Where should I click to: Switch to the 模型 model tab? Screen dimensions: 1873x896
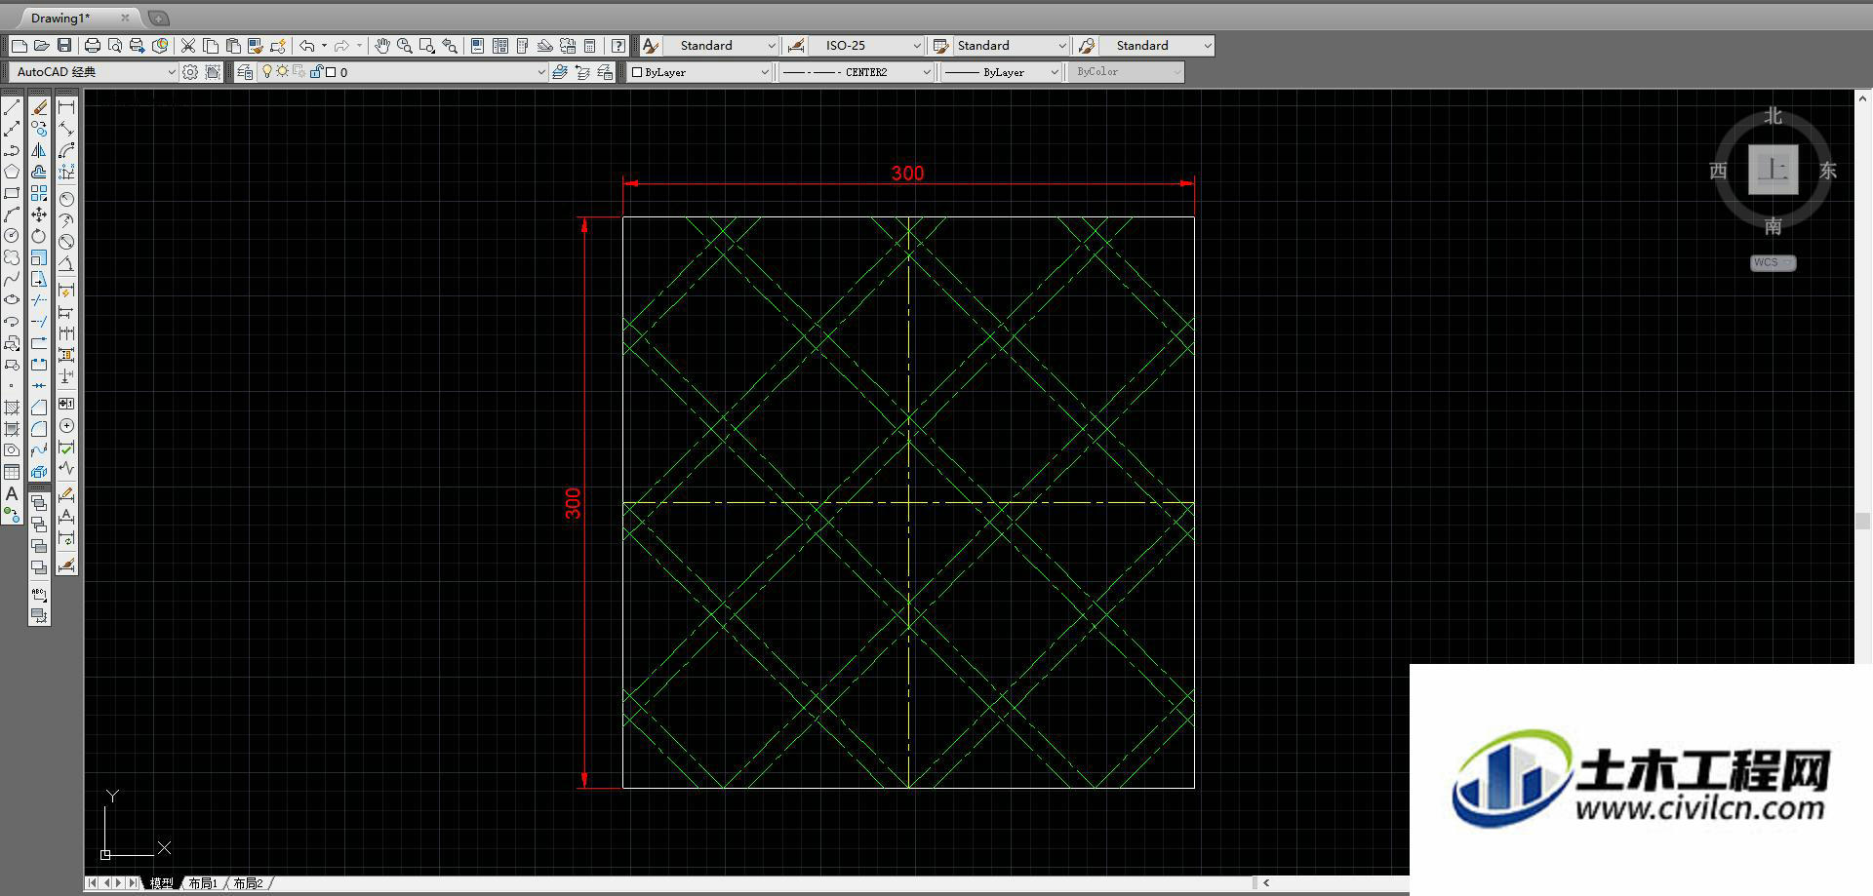click(x=161, y=883)
